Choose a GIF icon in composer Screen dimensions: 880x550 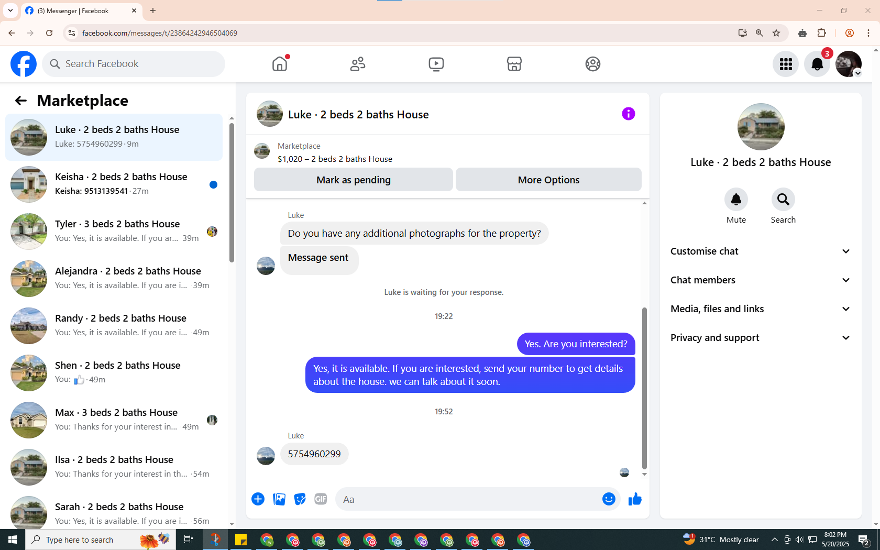click(321, 499)
